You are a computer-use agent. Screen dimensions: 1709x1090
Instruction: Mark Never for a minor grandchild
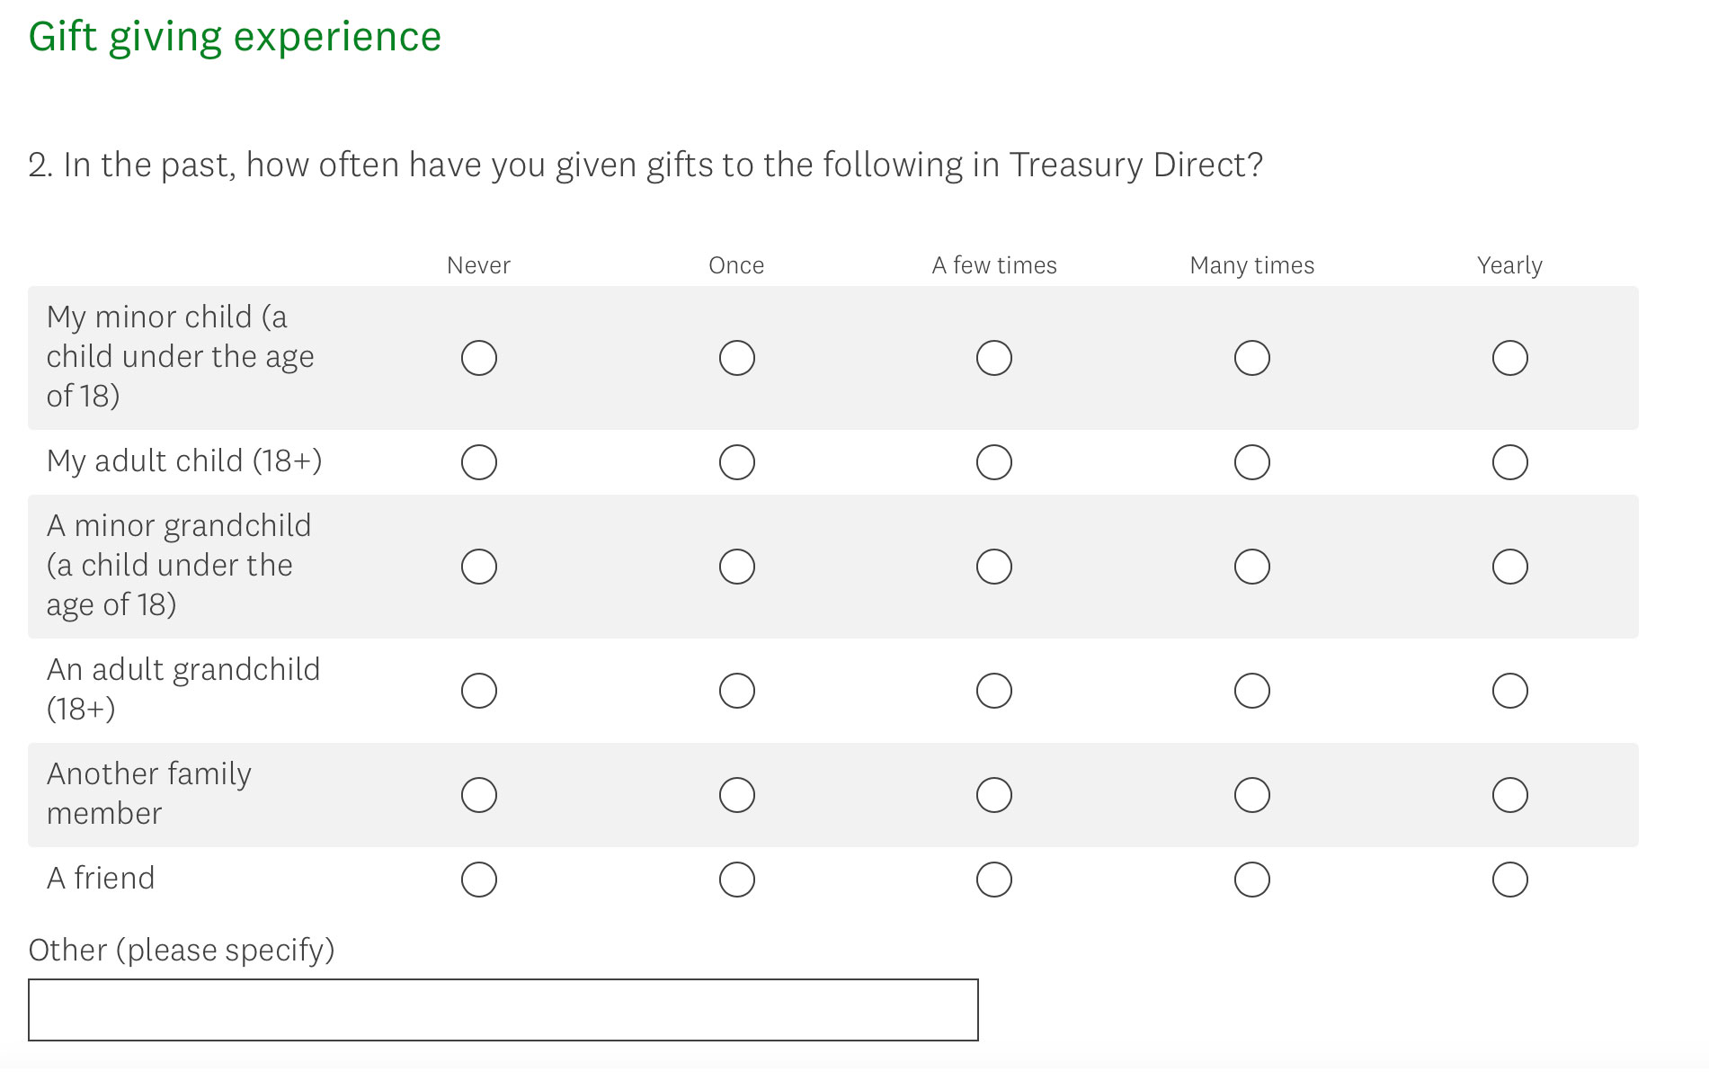[478, 567]
